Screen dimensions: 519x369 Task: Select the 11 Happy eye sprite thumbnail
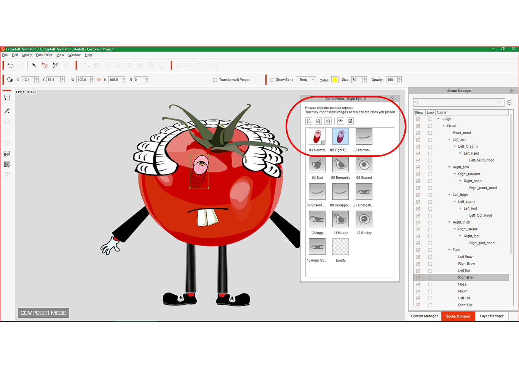[340, 219]
